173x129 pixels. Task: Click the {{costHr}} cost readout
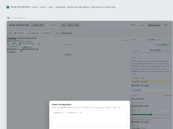click(x=162, y=45)
